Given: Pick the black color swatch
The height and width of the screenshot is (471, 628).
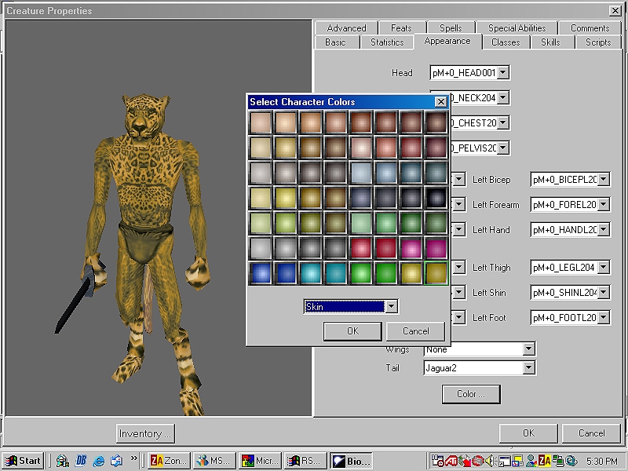Looking at the screenshot, I should coord(436,198).
